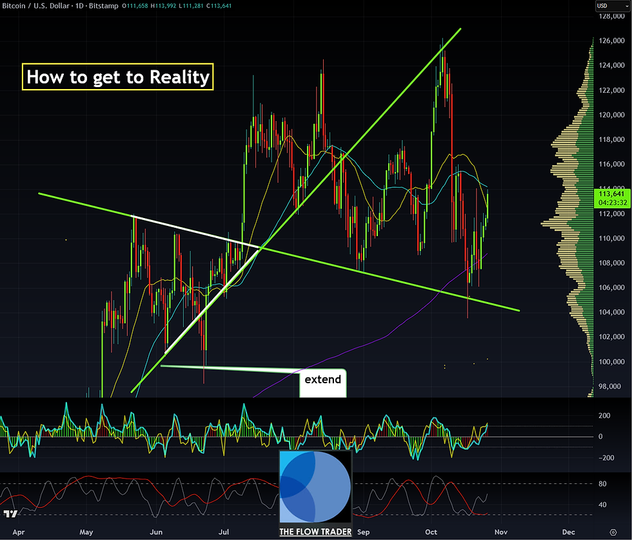
Task: Click the Bitstamp exchange label
Action: [104, 6]
